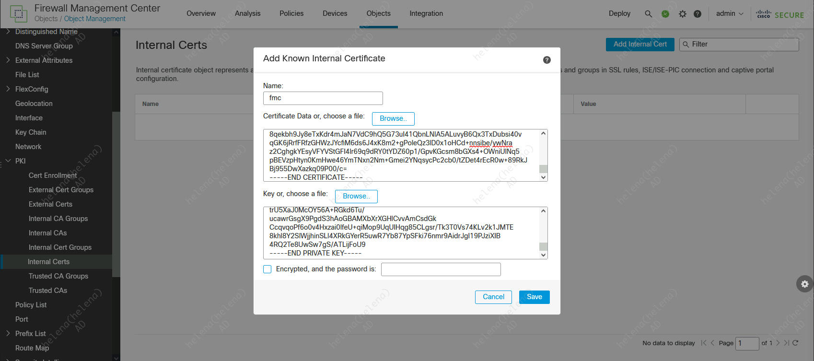Screen dimensions: 814x361
Task: Click the Firewall Management Center logo icon
Action: pos(19,14)
